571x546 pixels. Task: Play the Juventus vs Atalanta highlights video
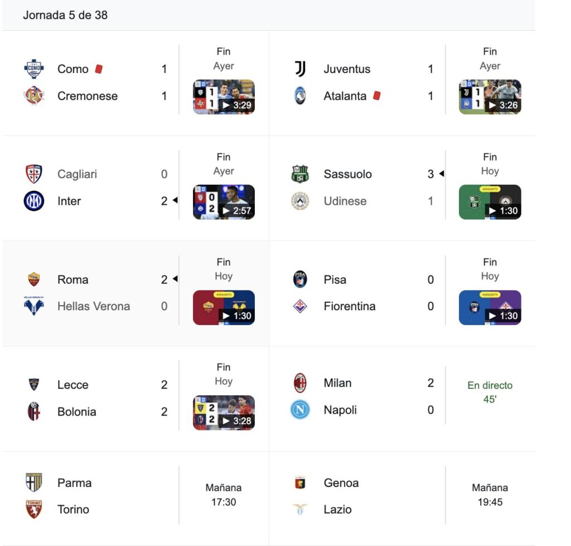pos(490,97)
